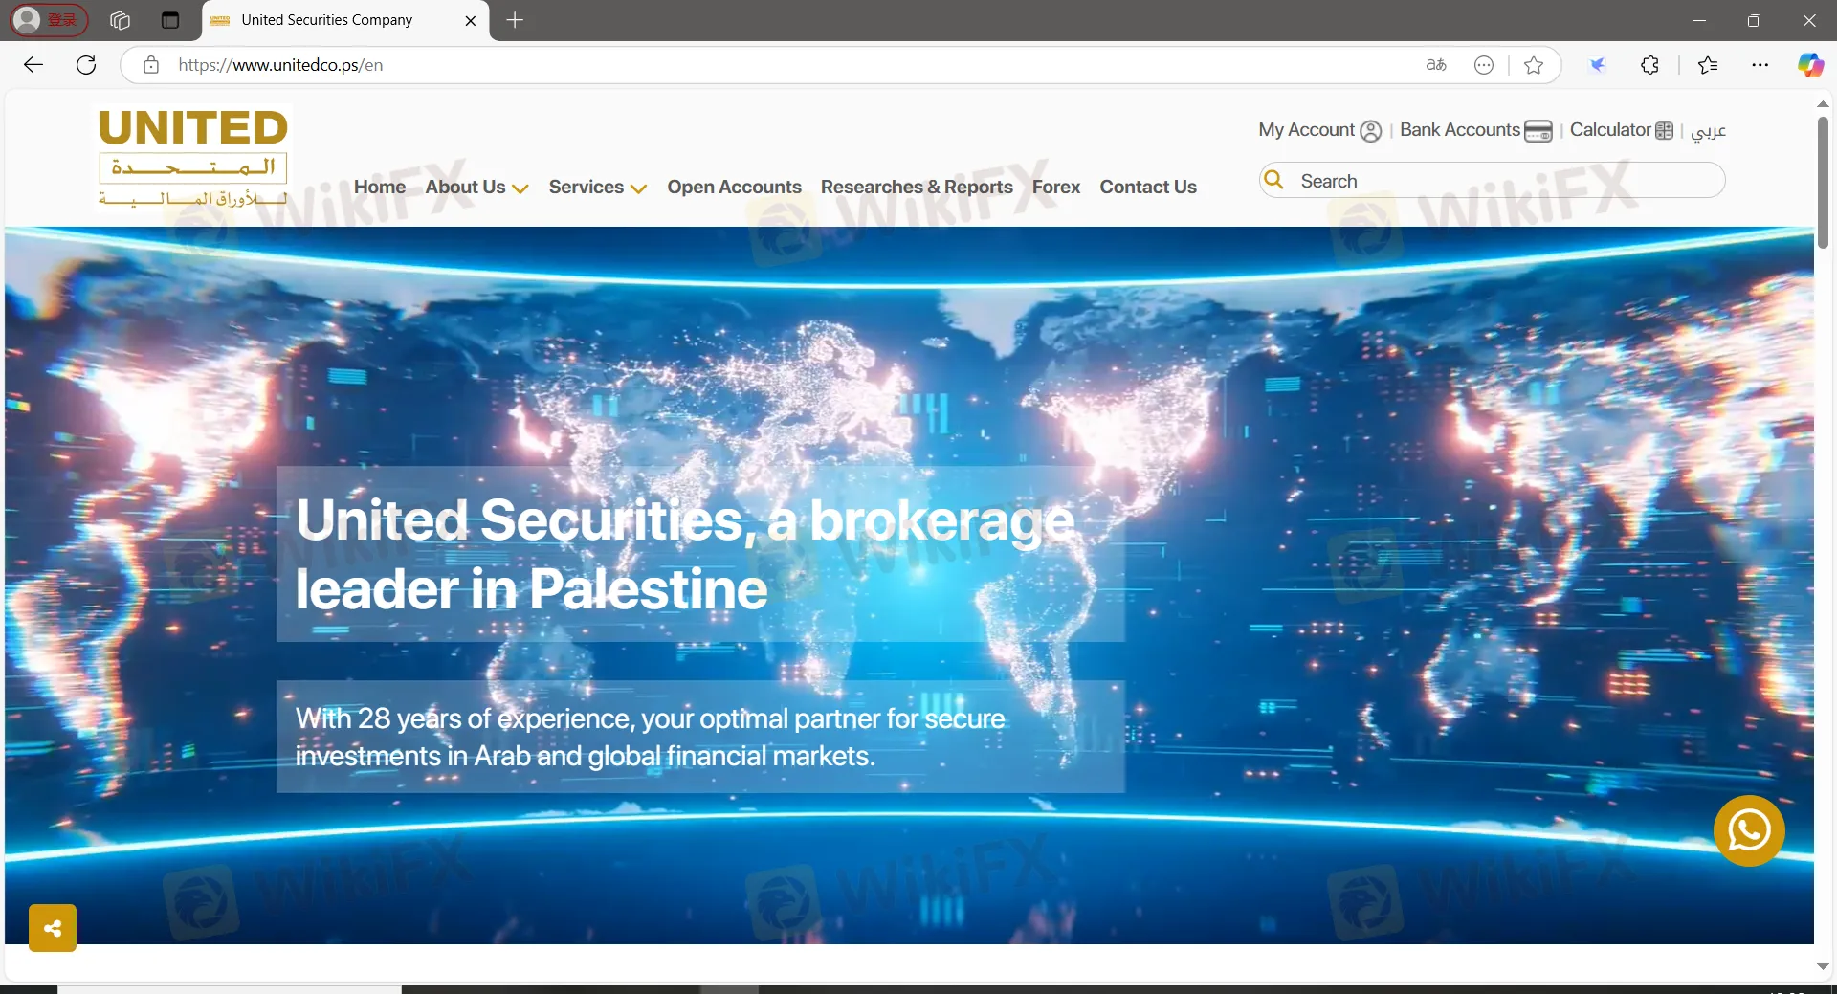Screen dimensions: 1837x994
Task: Open the browser workspaces icon
Action: [120, 20]
